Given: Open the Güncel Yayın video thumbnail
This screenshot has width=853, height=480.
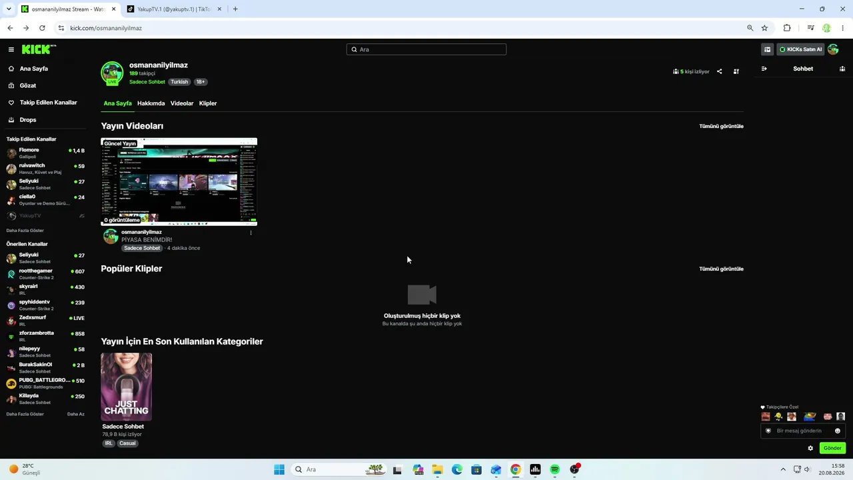Looking at the screenshot, I should (179, 182).
